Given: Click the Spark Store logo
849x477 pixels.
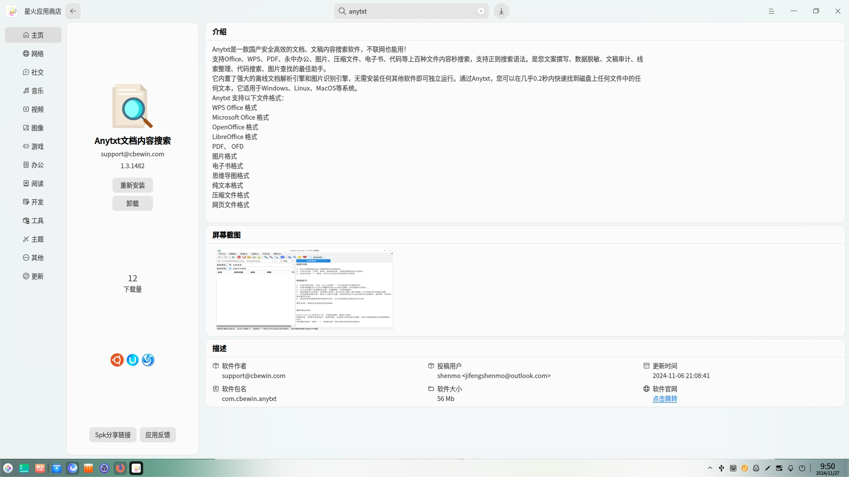Looking at the screenshot, I should click(12, 11).
